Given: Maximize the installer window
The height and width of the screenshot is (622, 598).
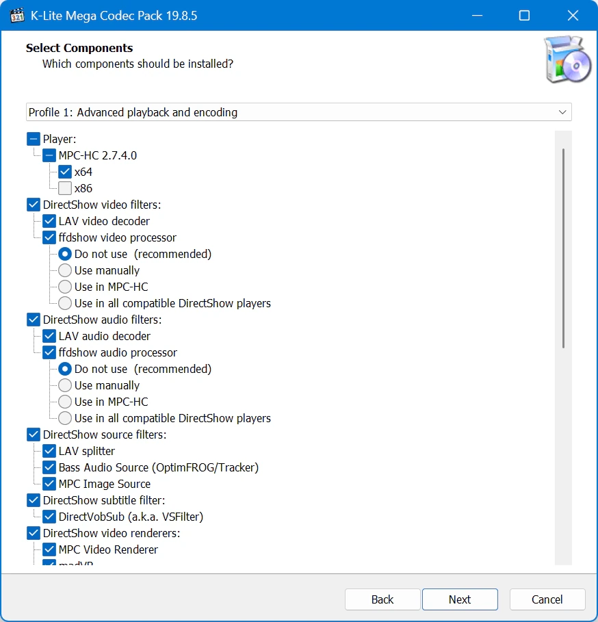Looking at the screenshot, I should pos(524,16).
